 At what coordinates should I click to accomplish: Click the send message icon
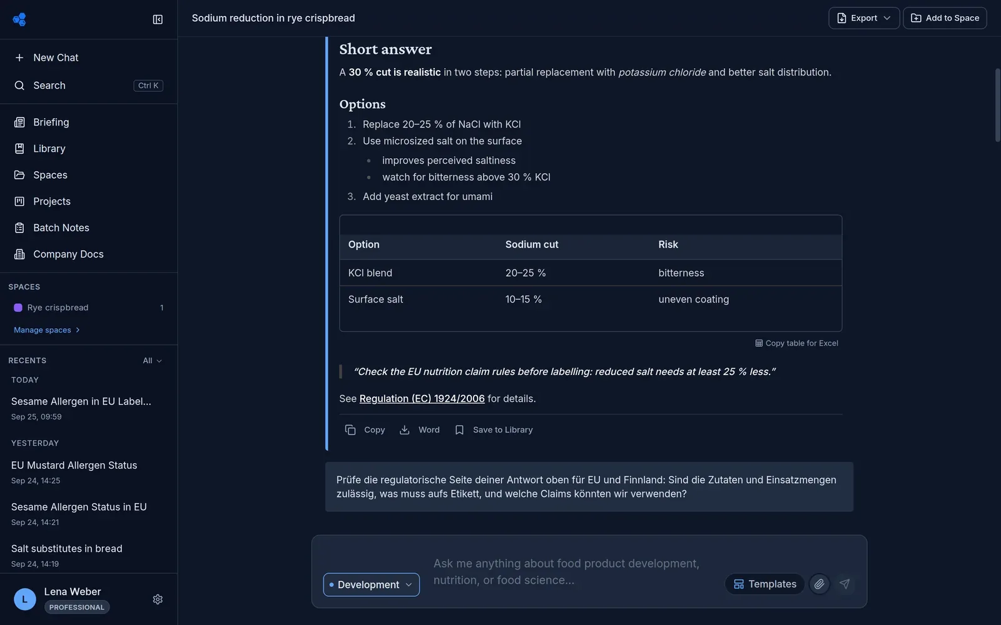845,584
